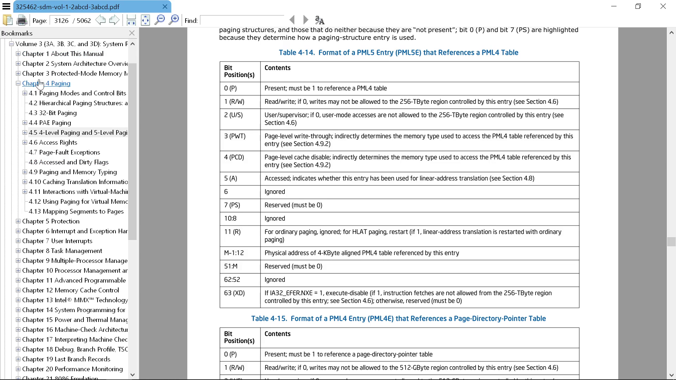Find next match arrow
676x380 pixels.
click(306, 20)
